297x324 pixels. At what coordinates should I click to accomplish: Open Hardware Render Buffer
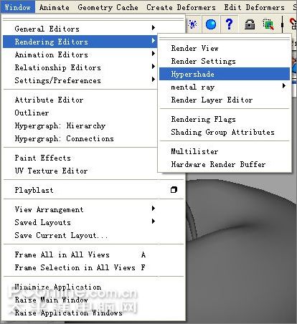point(225,164)
